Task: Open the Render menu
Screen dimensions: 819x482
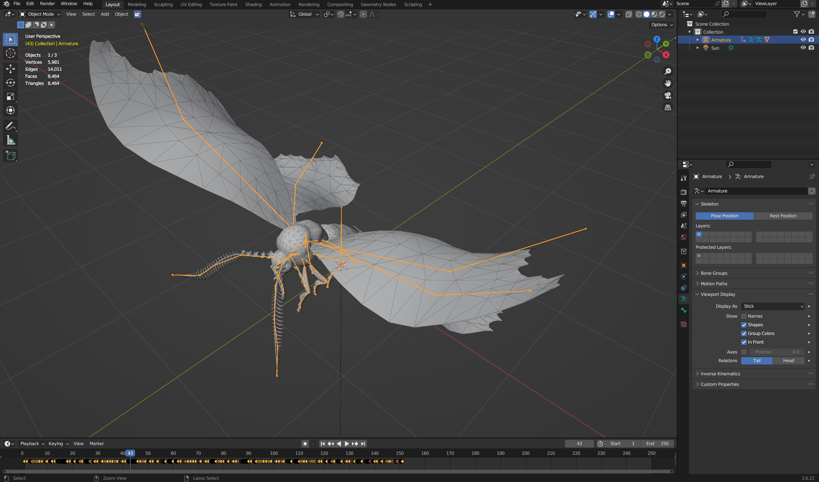Action: (47, 4)
